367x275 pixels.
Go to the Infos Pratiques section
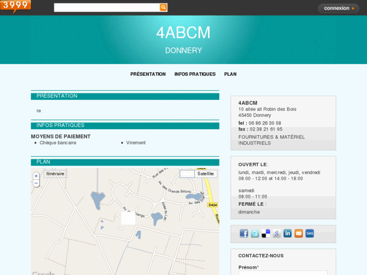click(195, 74)
